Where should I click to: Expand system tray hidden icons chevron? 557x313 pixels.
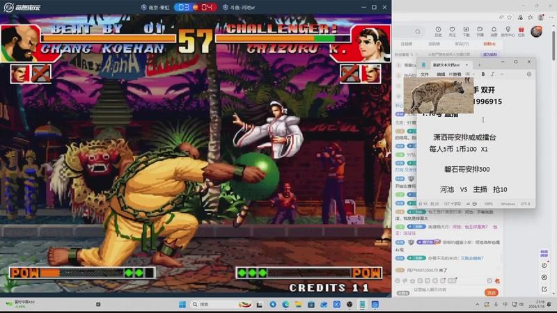[478, 305]
